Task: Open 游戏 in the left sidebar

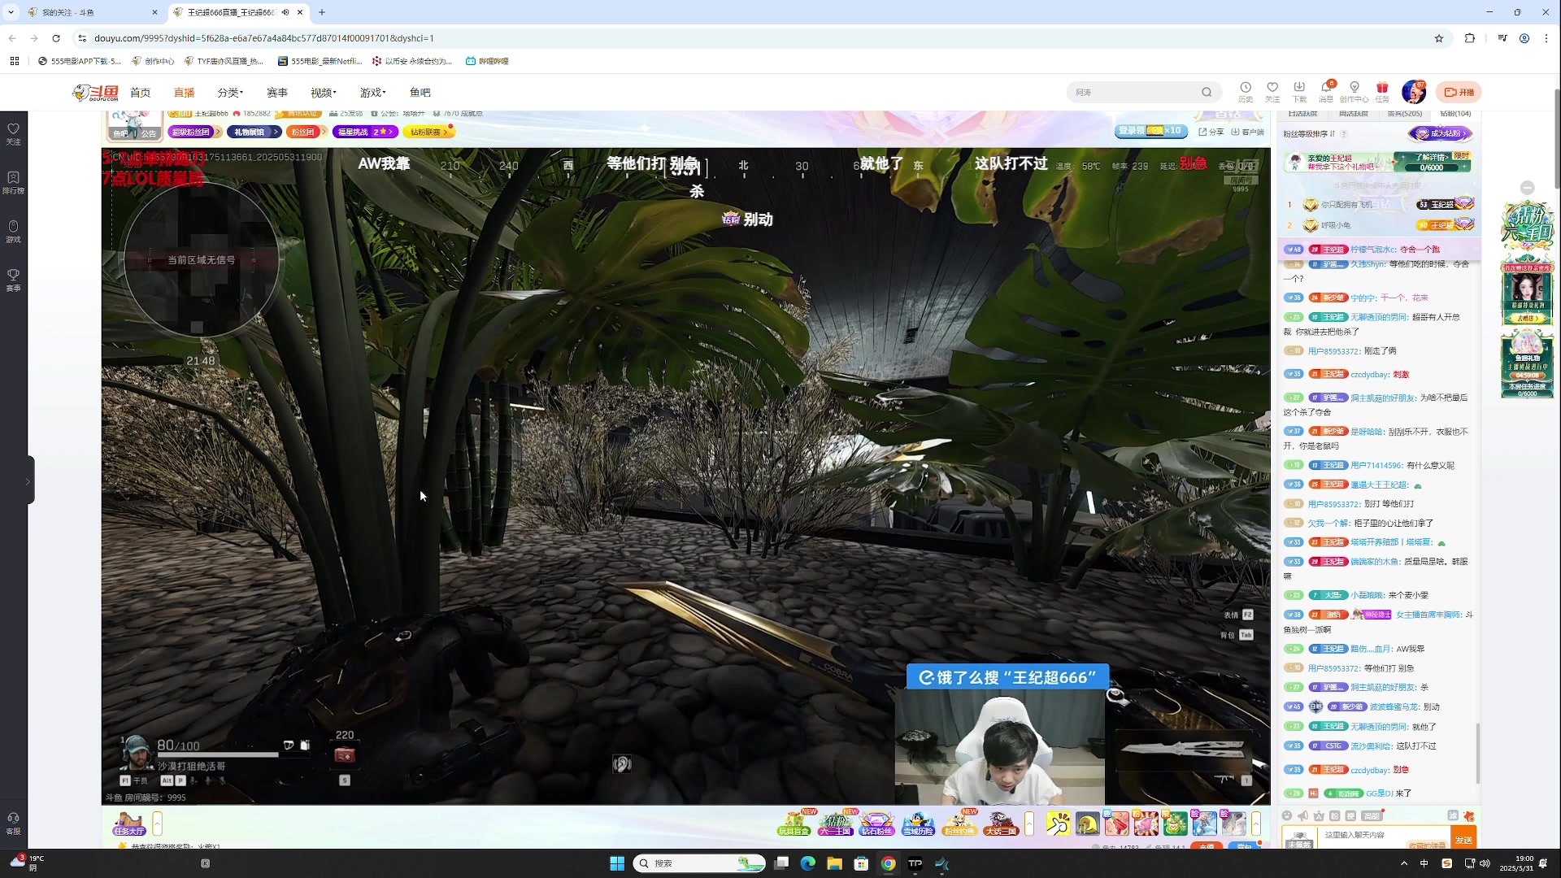Action: click(x=14, y=232)
